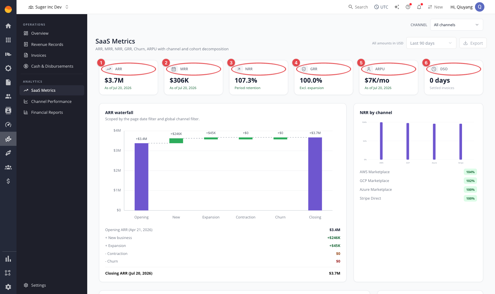
Task: Click the shield icon on the GRR card
Action: click(304, 69)
